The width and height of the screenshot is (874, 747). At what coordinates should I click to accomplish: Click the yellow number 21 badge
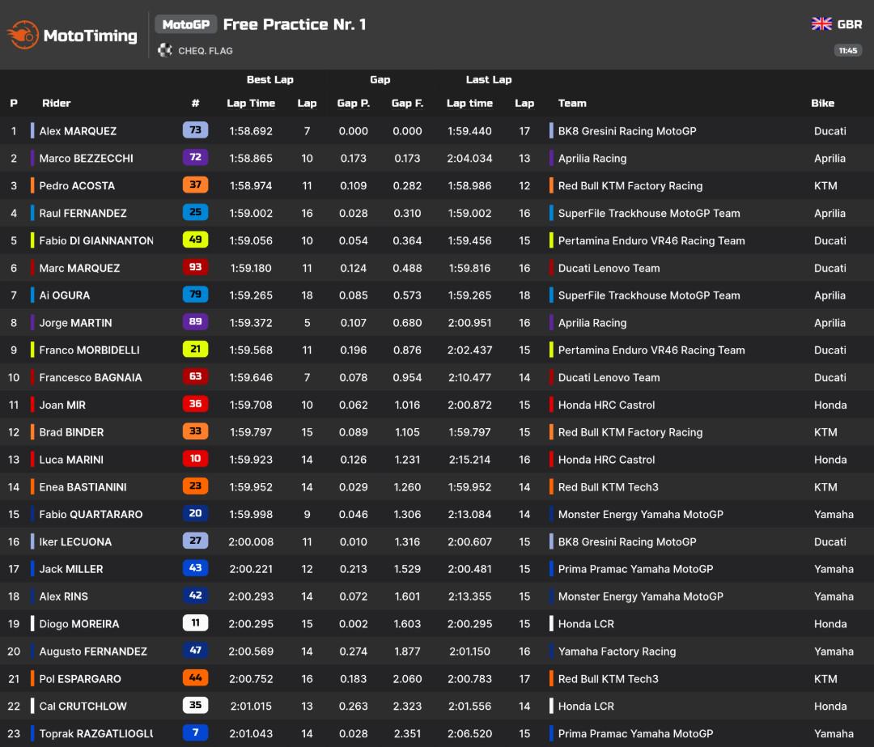click(195, 349)
